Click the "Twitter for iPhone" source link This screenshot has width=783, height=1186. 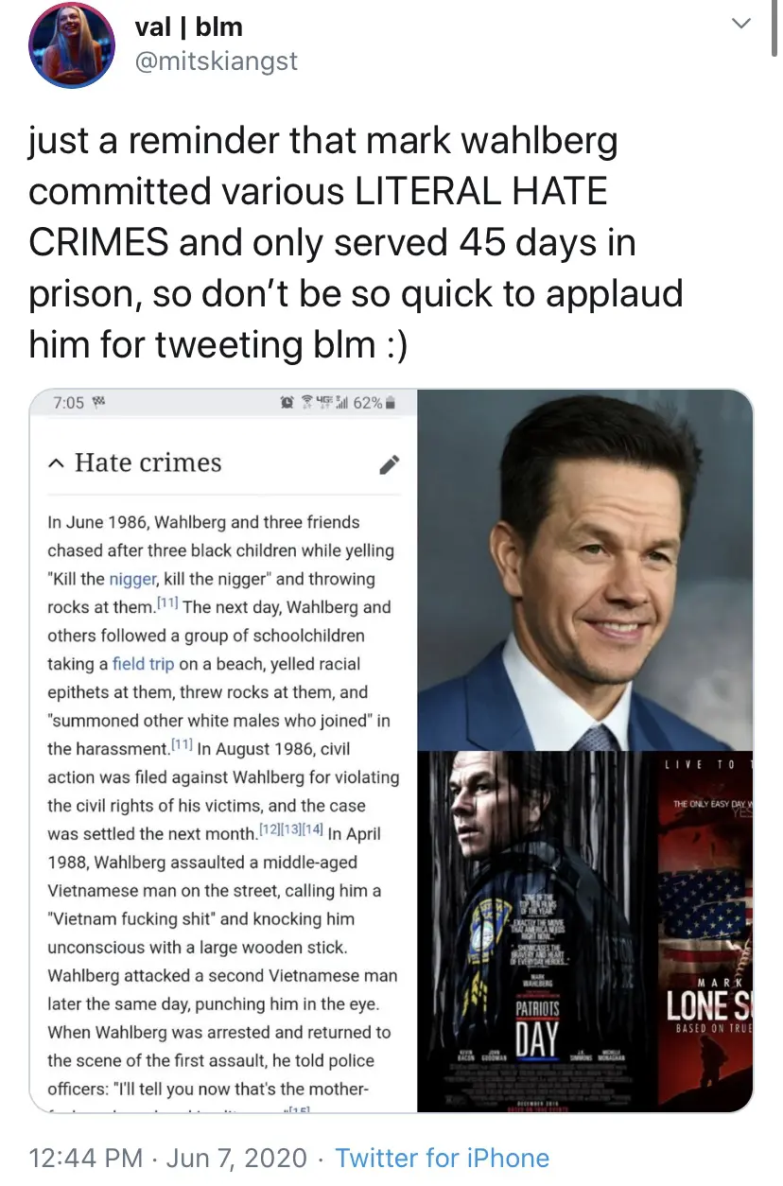pyautogui.click(x=442, y=1158)
